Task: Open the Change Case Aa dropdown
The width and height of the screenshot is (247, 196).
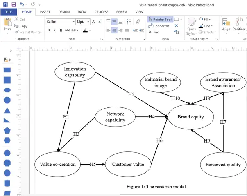Action: pos(75,30)
